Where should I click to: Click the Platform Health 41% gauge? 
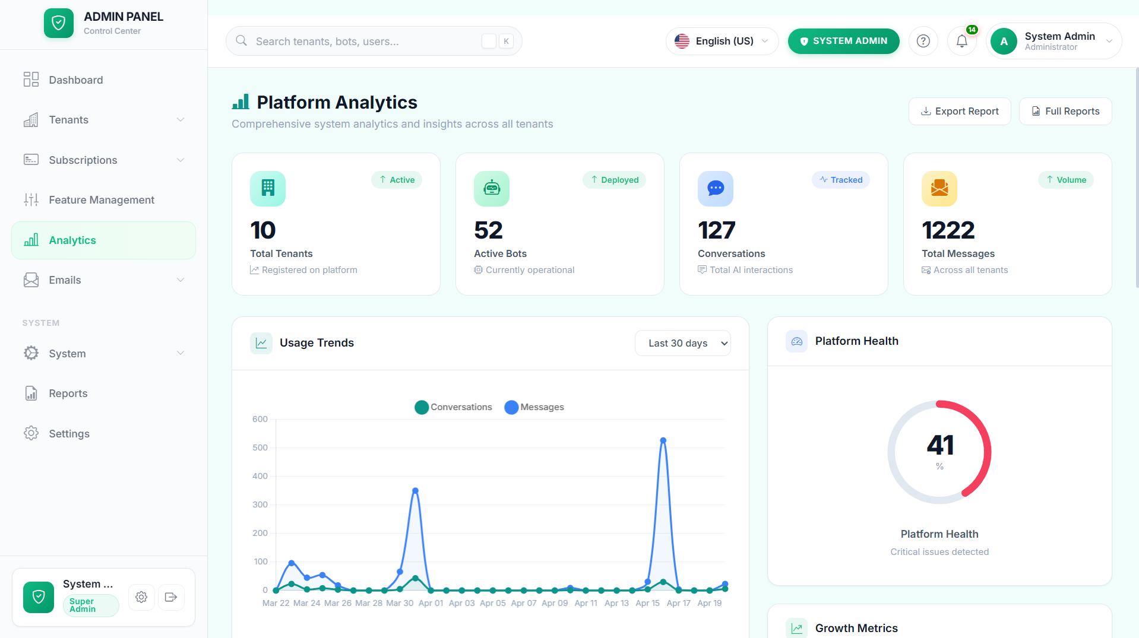939,452
